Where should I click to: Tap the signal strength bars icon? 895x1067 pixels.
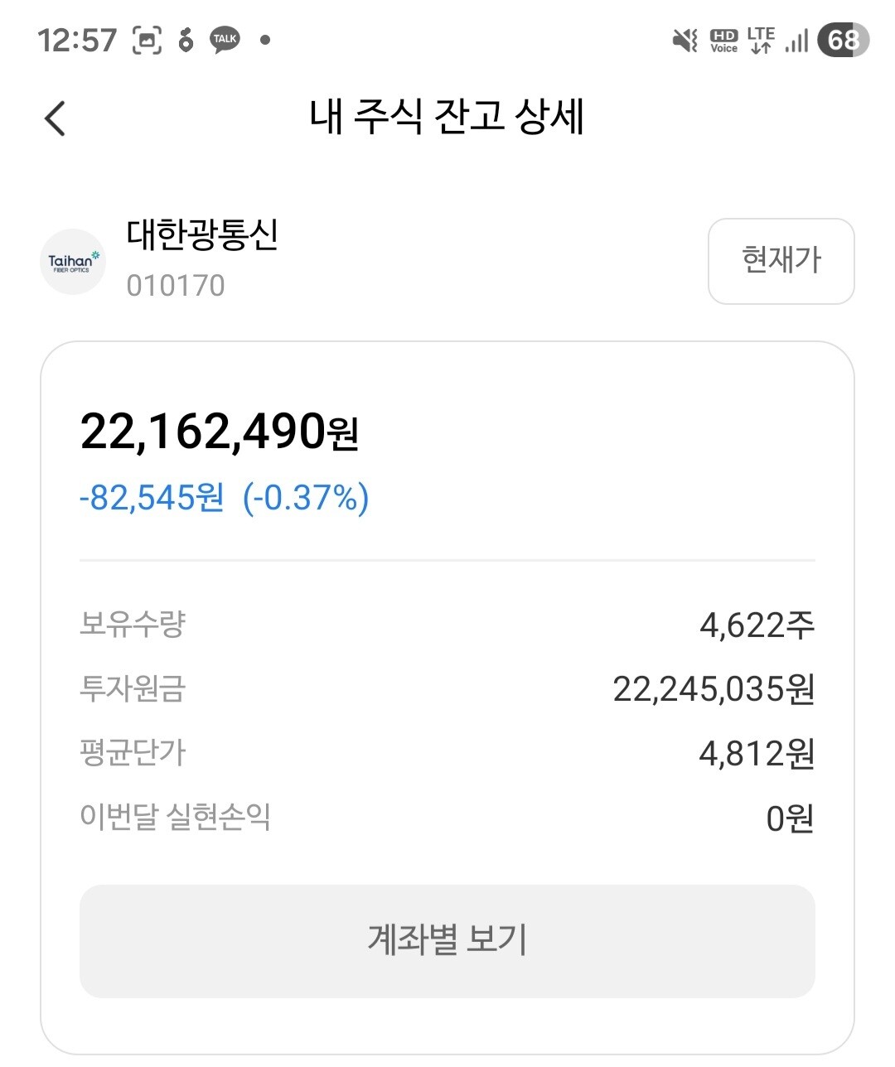pyautogui.click(x=796, y=41)
